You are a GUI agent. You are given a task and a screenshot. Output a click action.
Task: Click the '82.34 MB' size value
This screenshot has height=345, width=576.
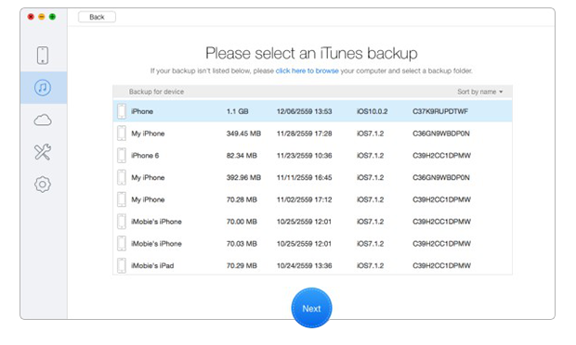242,156
